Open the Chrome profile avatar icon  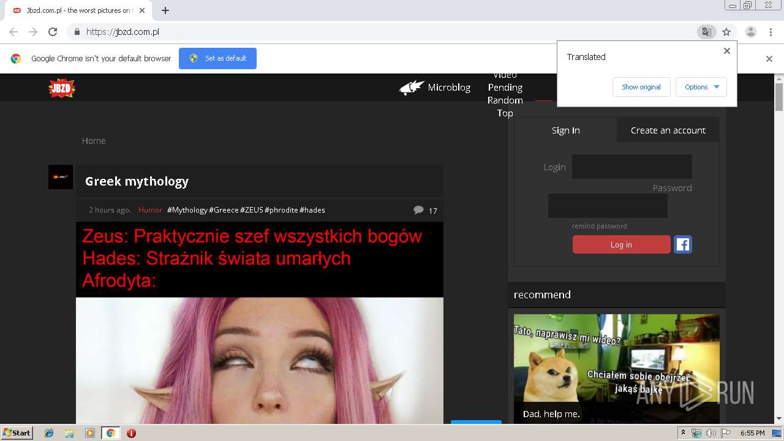[x=751, y=32]
